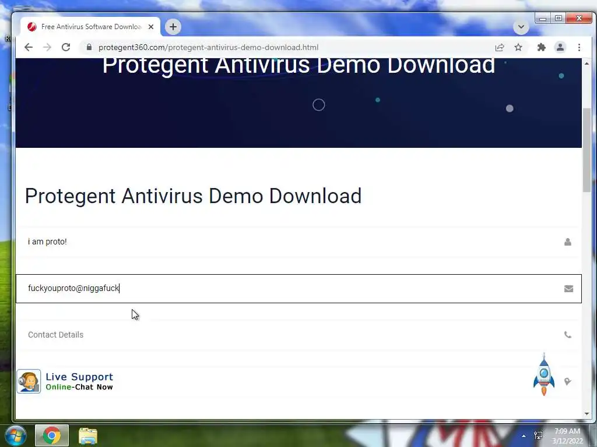Click the Contact Details input field
Viewport: 597px width, 447px height.
click(298, 335)
